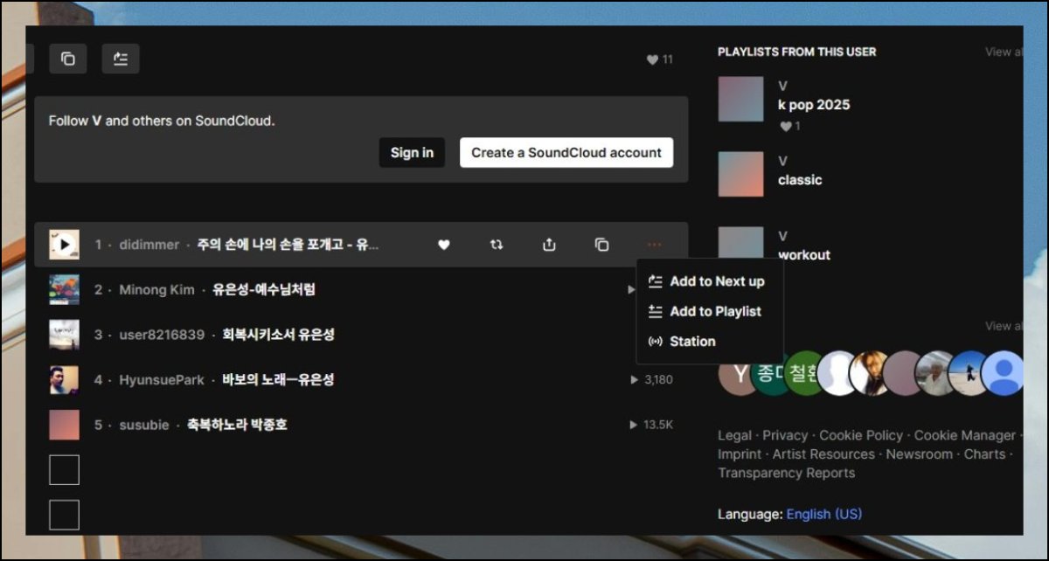This screenshot has width=1049, height=561.
Task: Click Create a SoundCloud account button
Action: pyautogui.click(x=566, y=152)
